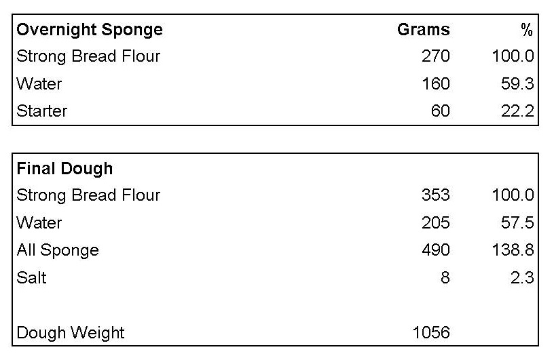Select the Grams column header

click(x=423, y=30)
